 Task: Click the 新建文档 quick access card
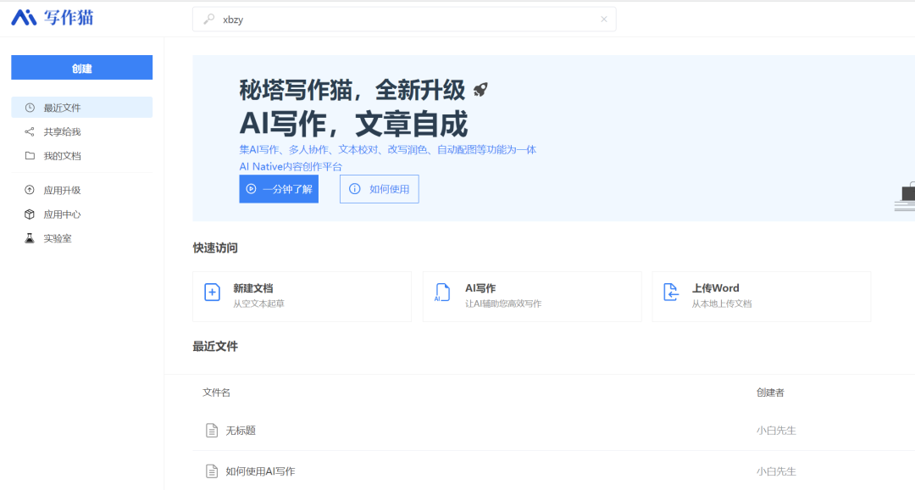pos(302,296)
